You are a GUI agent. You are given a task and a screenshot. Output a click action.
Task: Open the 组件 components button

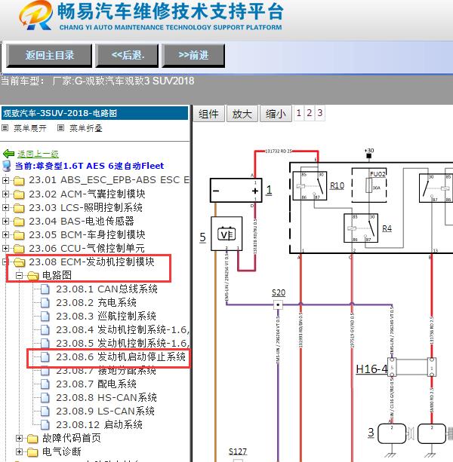tap(208, 114)
